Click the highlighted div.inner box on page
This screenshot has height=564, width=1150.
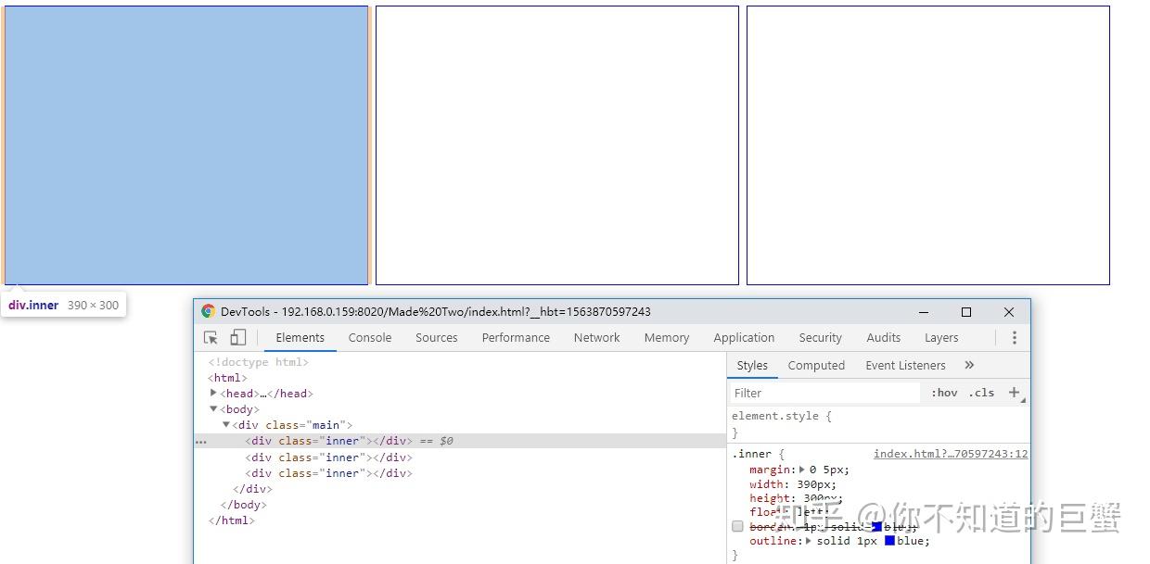pyautogui.click(x=186, y=145)
